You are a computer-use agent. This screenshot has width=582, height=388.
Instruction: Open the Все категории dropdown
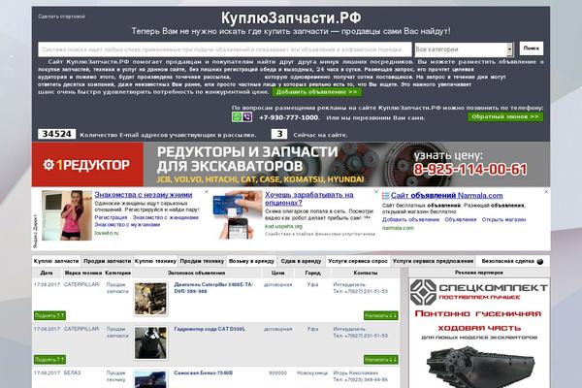tap(464, 49)
